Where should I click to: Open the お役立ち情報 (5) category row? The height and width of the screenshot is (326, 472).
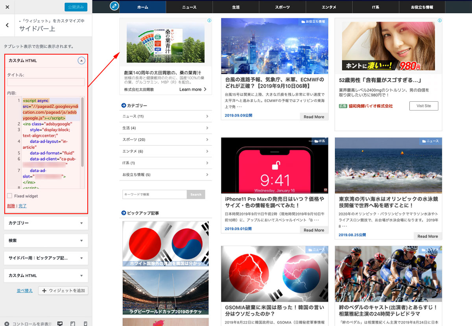[x=165, y=174]
